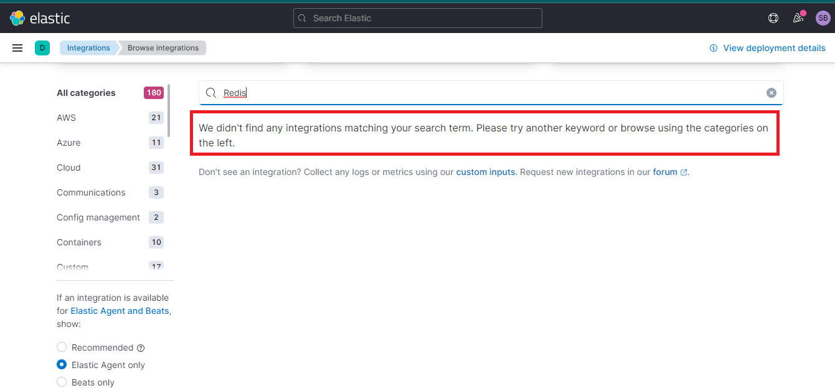This screenshot has height=388, width=835.
Task: Go to the Integrations breadcrumb
Action: (88, 48)
